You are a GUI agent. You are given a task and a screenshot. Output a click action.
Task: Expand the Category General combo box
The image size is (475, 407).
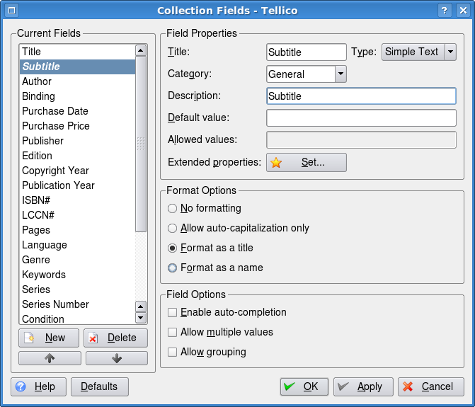pyautogui.click(x=307, y=74)
